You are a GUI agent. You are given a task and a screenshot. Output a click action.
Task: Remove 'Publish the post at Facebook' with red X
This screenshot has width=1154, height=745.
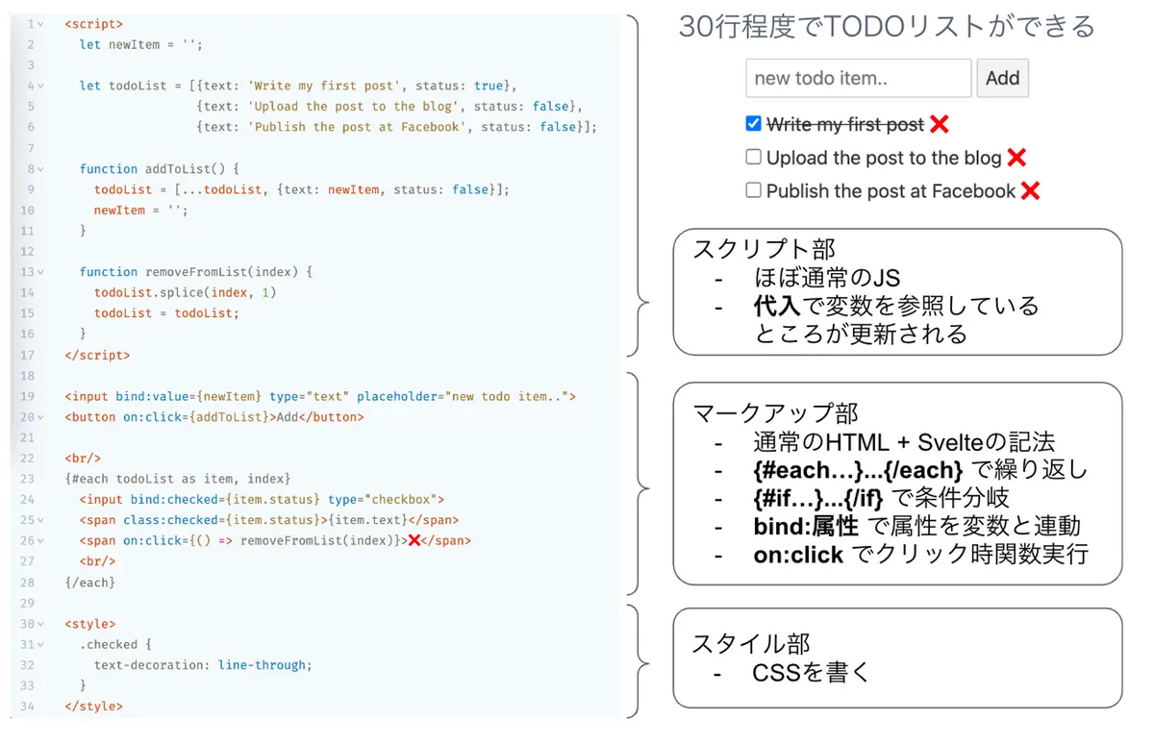1030,190
